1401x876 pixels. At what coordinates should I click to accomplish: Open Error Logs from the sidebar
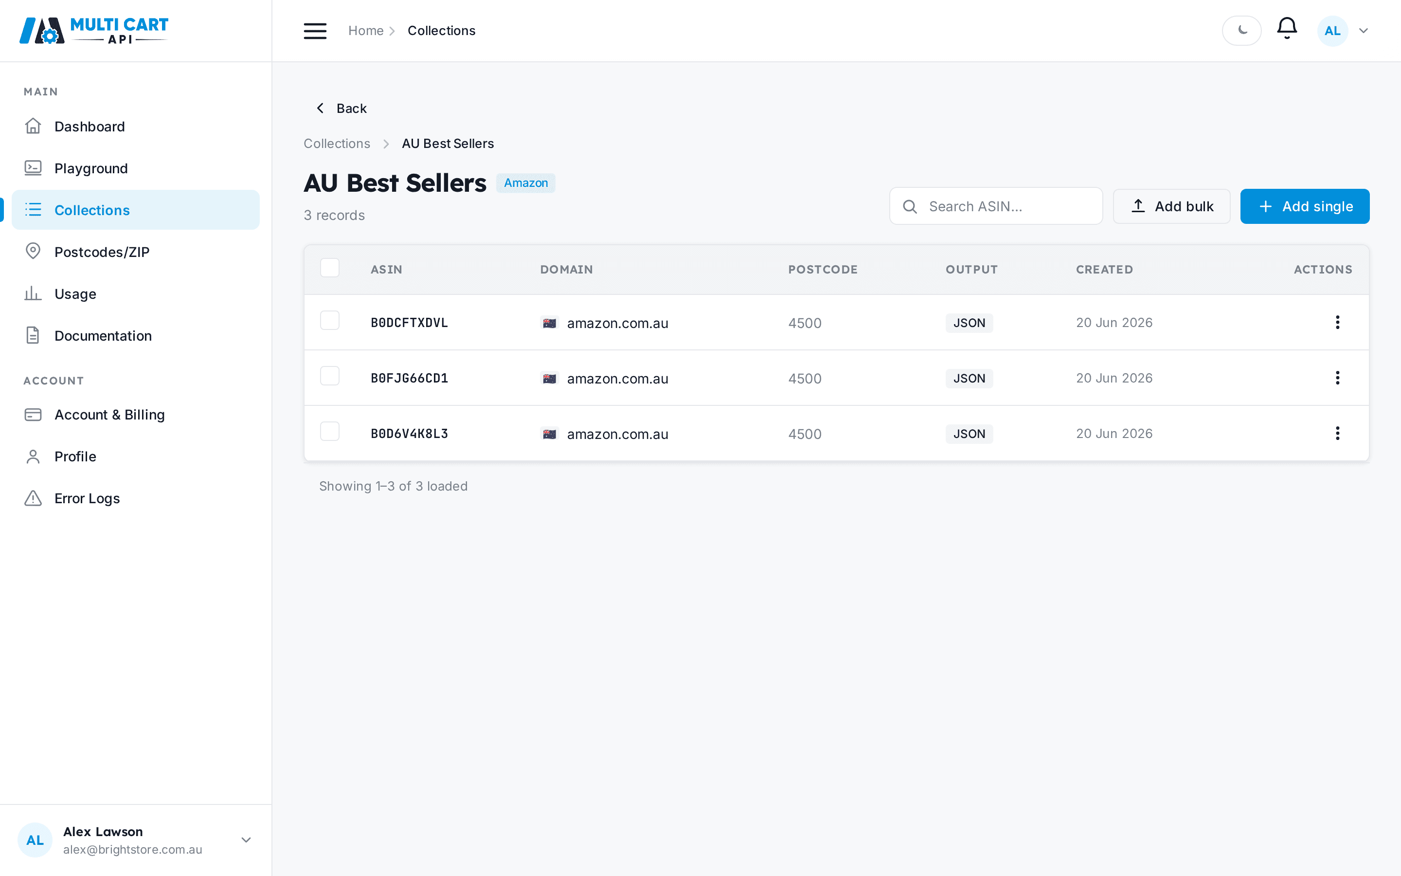tap(135, 498)
